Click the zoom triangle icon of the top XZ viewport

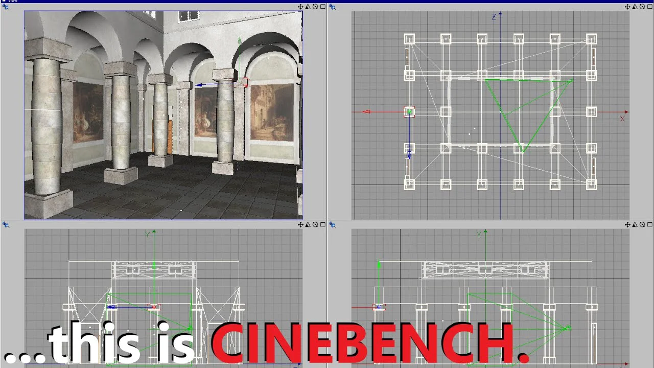635,7
